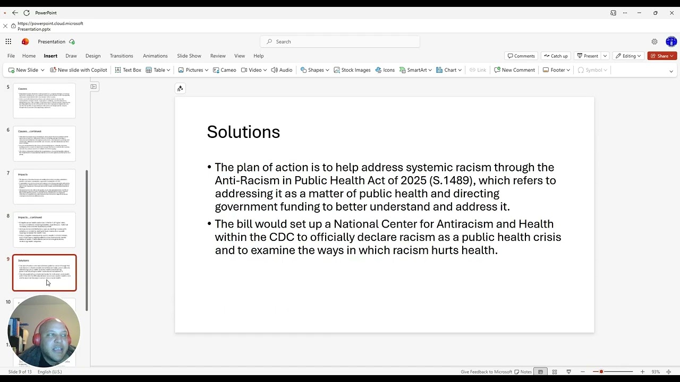This screenshot has width=680, height=382.
Task: Click the Catch up button
Action: 556,56
